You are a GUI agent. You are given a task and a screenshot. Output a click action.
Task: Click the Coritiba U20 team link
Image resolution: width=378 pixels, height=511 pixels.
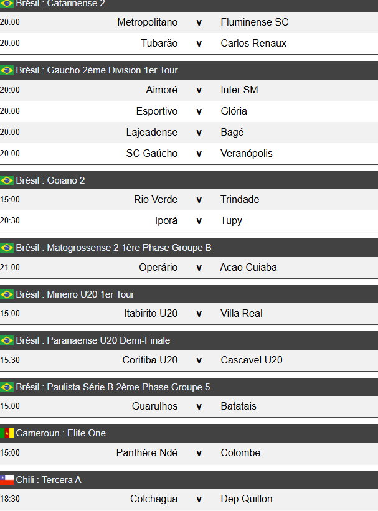(149, 360)
